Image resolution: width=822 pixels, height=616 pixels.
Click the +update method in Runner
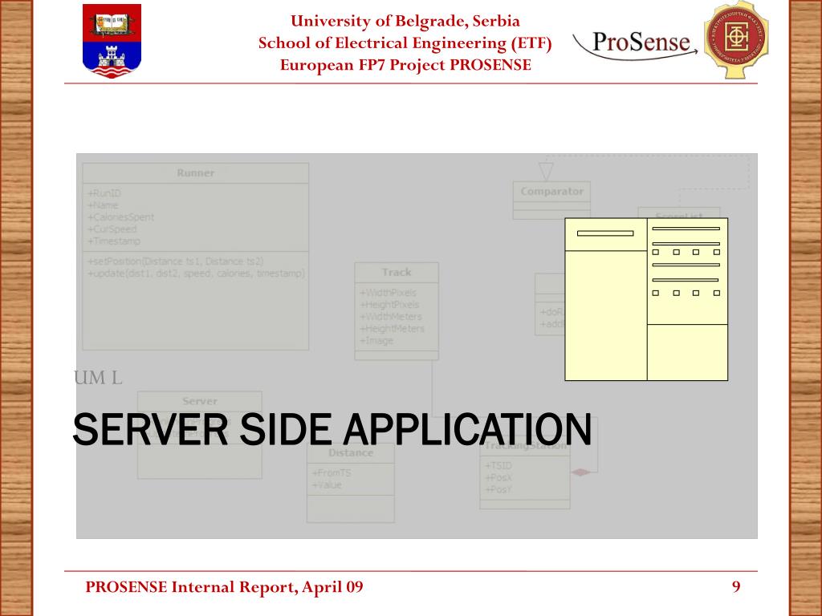tap(196, 274)
